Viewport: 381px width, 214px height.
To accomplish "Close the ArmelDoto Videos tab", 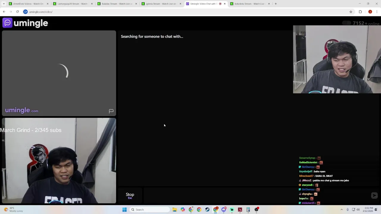I will [x=47, y=4].
